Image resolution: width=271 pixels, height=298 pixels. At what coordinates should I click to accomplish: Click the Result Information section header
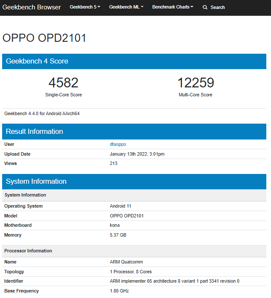tap(35, 131)
